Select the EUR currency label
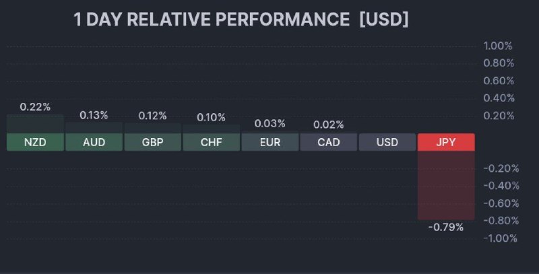Image resolution: width=539 pixels, height=274 pixels. (x=270, y=142)
